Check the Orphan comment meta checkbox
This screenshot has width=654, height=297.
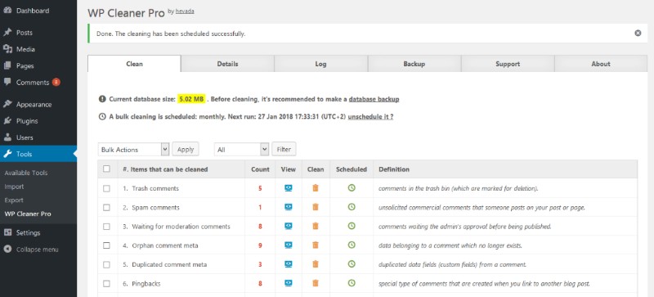[x=107, y=245]
